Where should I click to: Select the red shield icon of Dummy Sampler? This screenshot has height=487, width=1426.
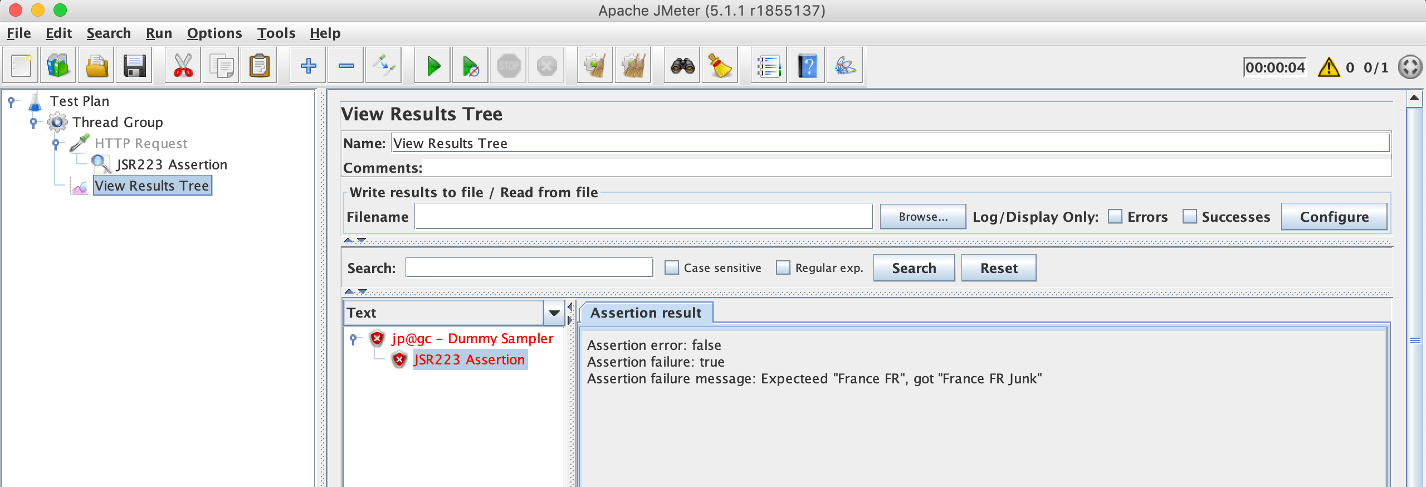click(377, 338)
